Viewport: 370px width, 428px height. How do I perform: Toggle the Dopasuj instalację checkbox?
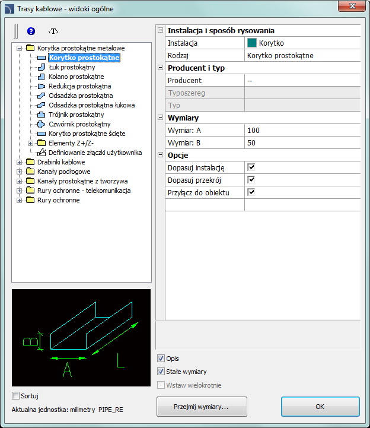click(251, 167)
